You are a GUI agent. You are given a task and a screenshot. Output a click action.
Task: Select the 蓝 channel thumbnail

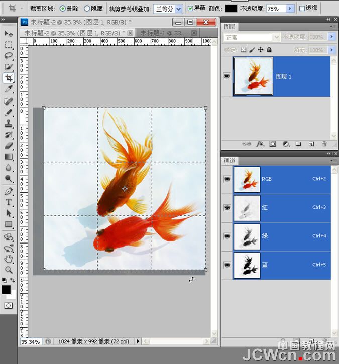pos(247,265)
